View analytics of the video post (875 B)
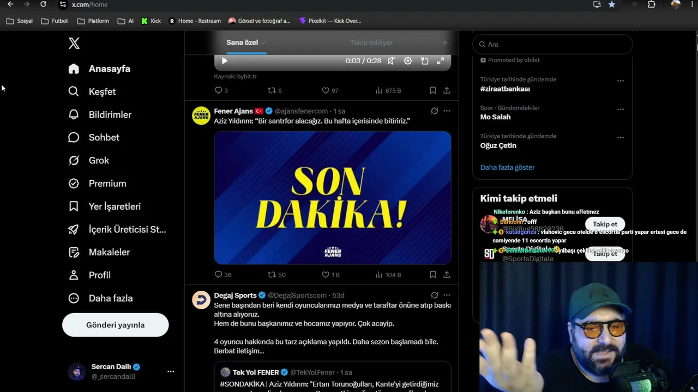 click(388, 90)
